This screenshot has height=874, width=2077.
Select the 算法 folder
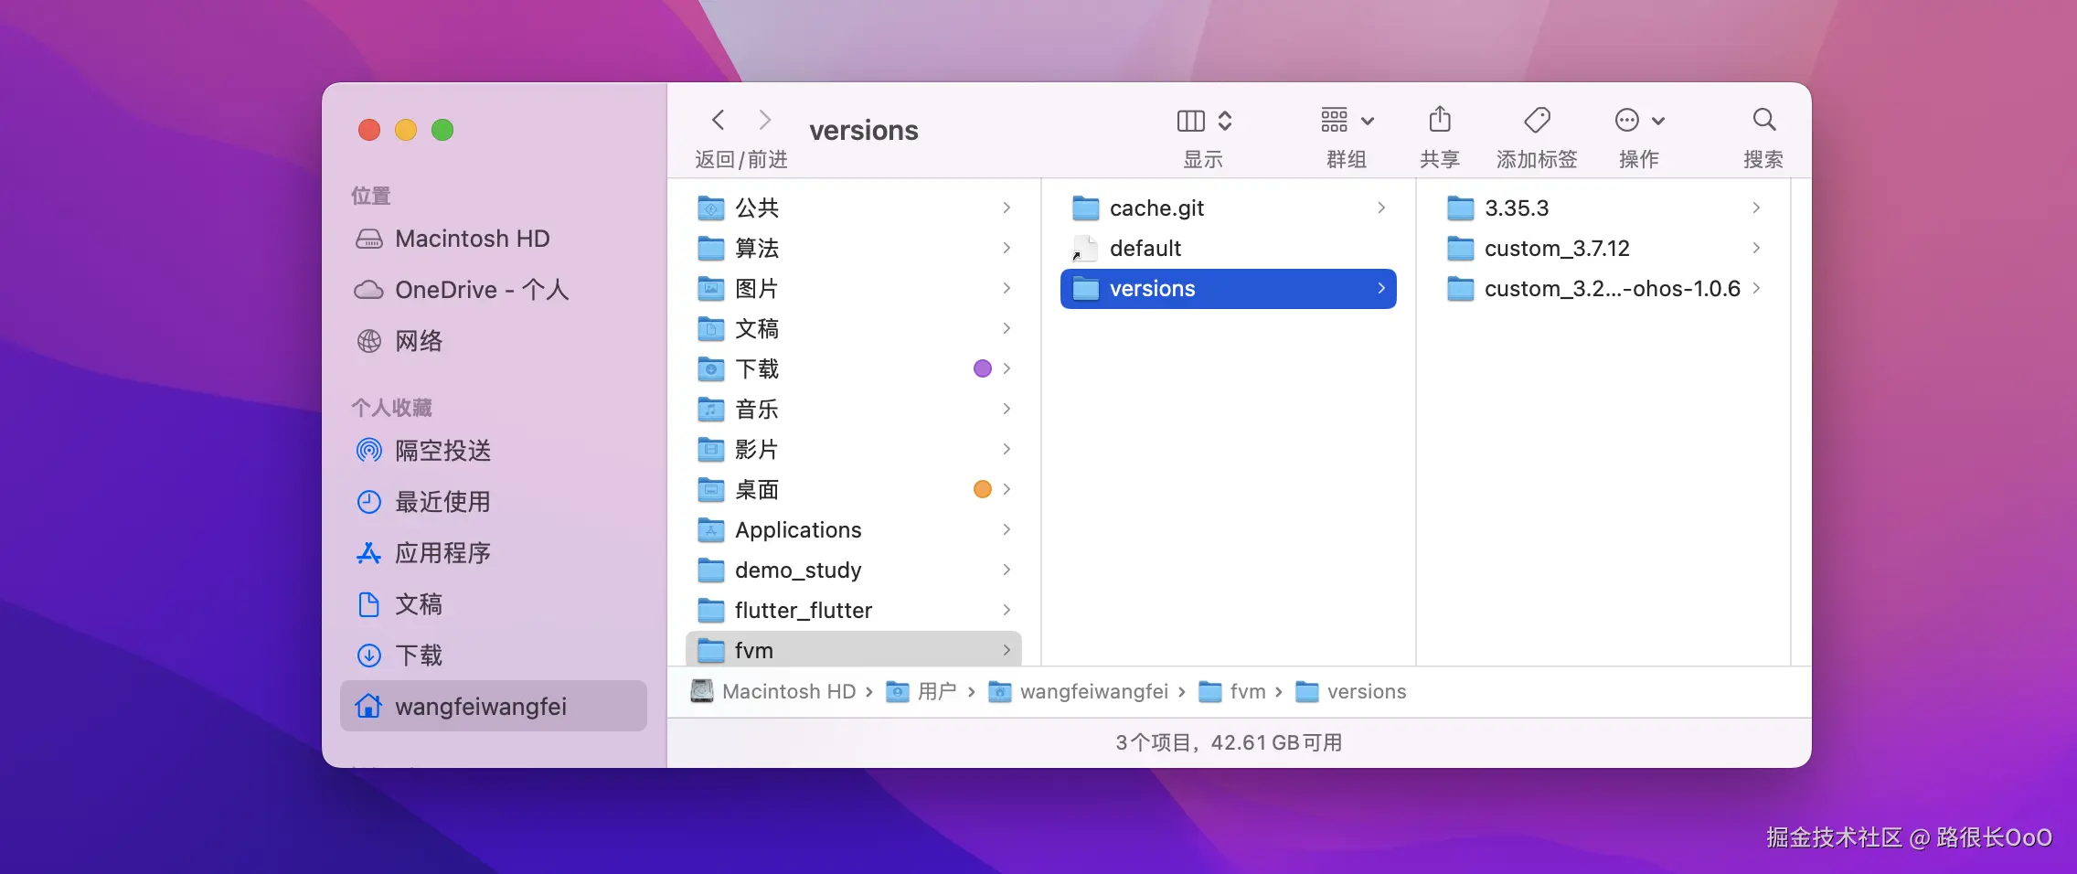click(854, 249)
